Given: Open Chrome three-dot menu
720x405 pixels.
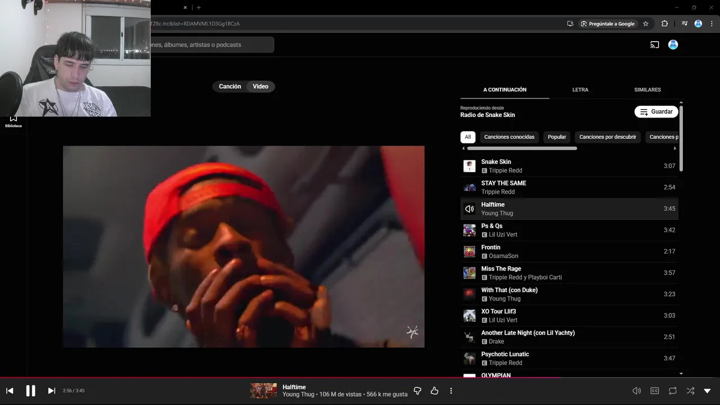Looking at the screenshot, I should click(x=712, y=24).
